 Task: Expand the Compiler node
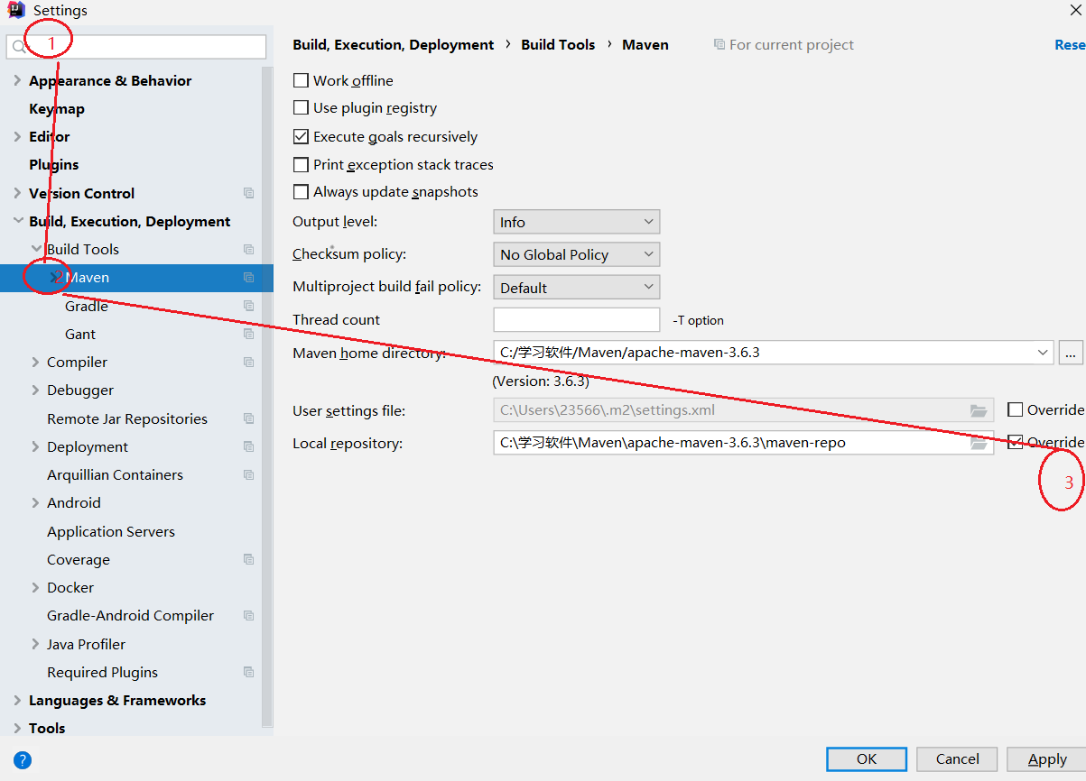tap(36, 362)
